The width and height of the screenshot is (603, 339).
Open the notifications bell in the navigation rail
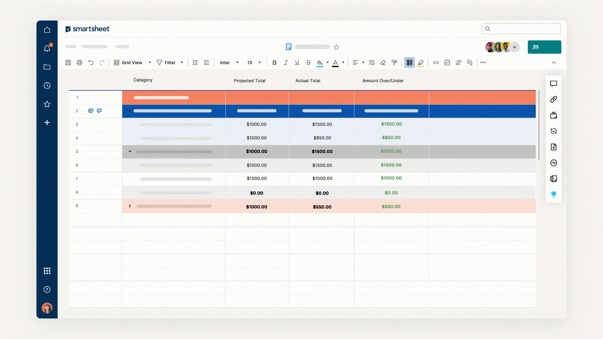(47, 48)
